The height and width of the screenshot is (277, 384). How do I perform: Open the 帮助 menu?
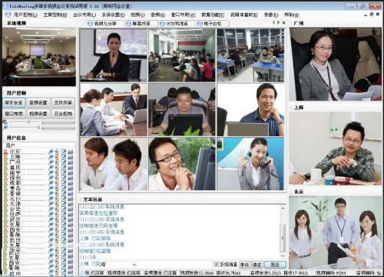click(292, 15)
